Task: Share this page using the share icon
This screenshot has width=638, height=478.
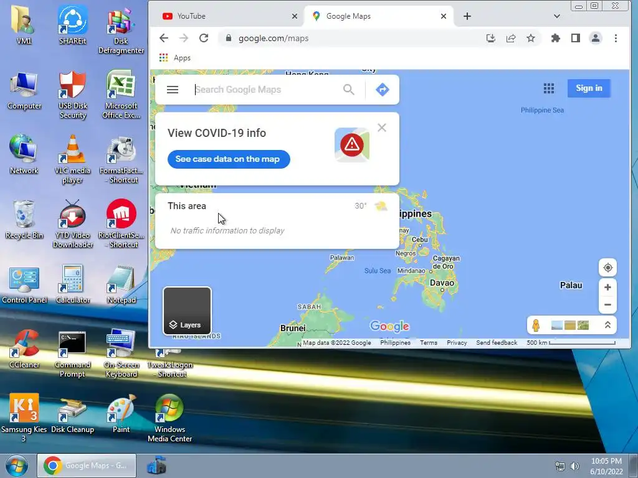Action: pos(511,38)
